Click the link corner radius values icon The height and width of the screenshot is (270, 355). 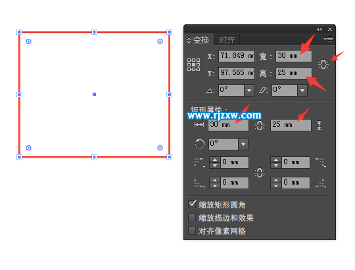point(260,173)
